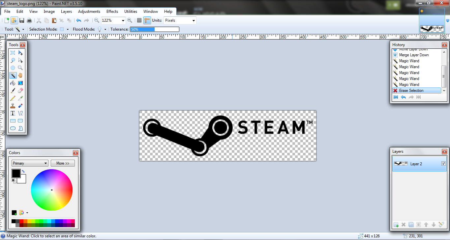
Task: Pick a hue on the color wheel
Action: [52, 190]
